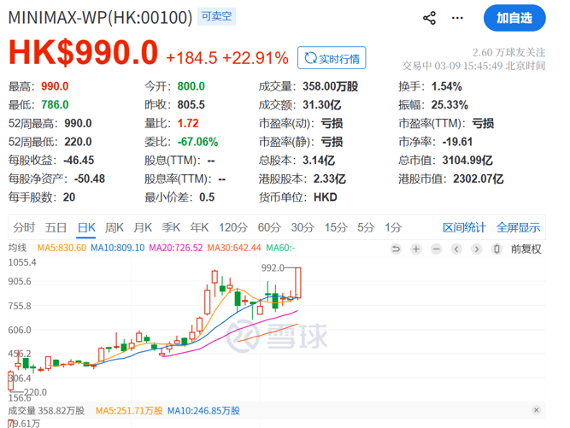This screenshot has width=570, height=428.
Task: Click the share icon
Action: 429,18
